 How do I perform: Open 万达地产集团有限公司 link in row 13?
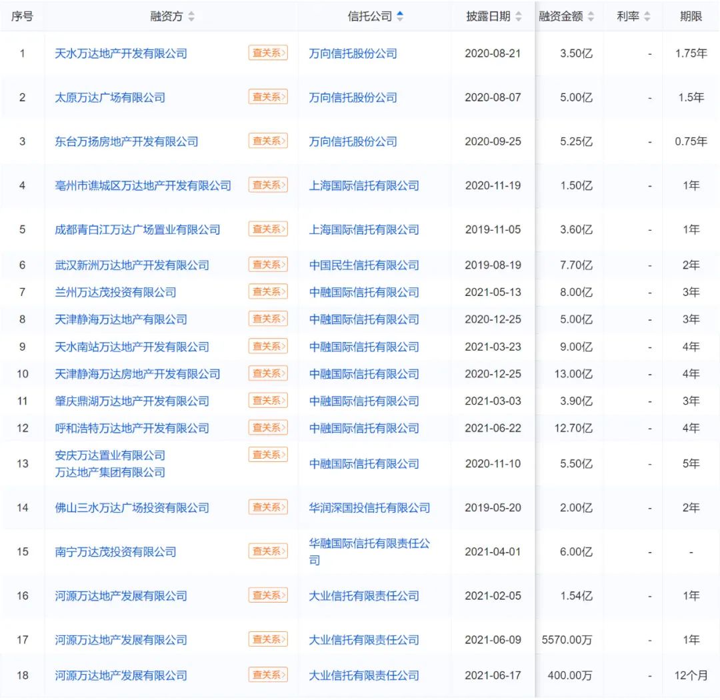pos(110,472)
